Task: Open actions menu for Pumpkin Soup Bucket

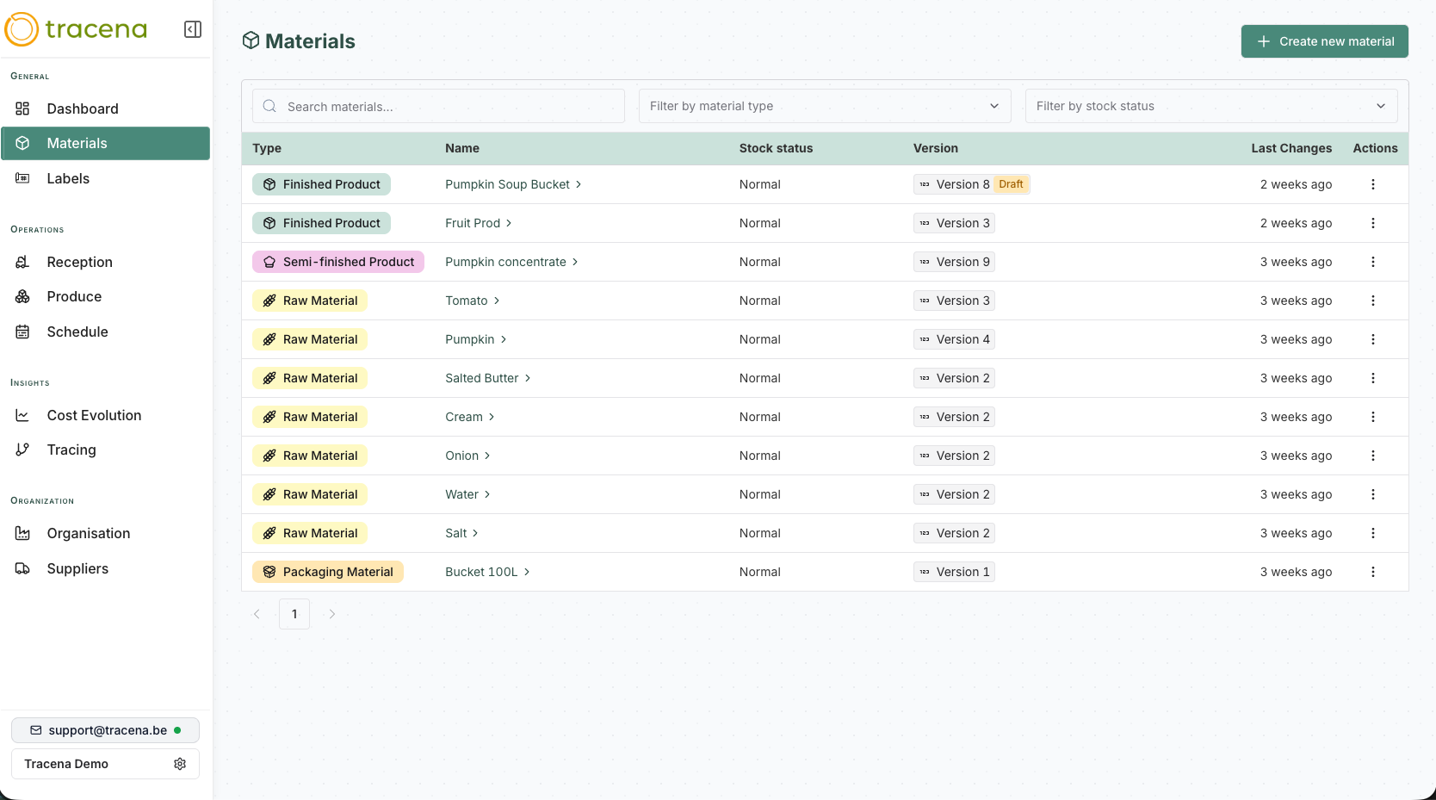Action: coord(1372,184)
